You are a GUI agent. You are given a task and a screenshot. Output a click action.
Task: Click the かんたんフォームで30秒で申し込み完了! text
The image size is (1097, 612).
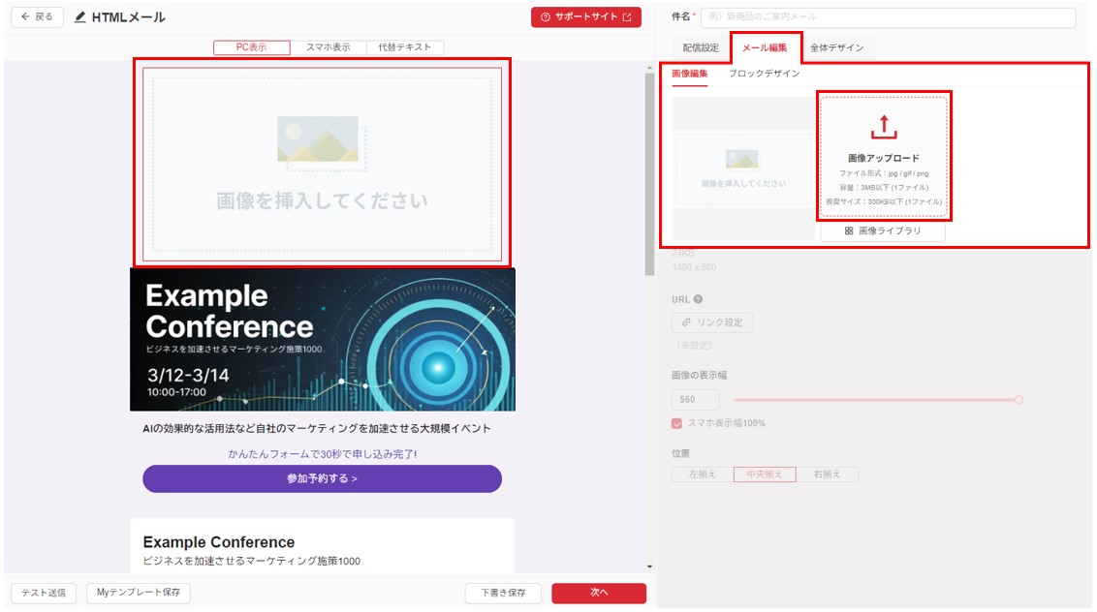(323, 454)
